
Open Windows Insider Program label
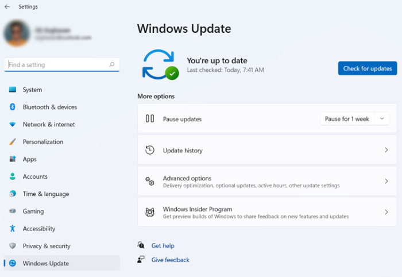(x=198, y=209)
